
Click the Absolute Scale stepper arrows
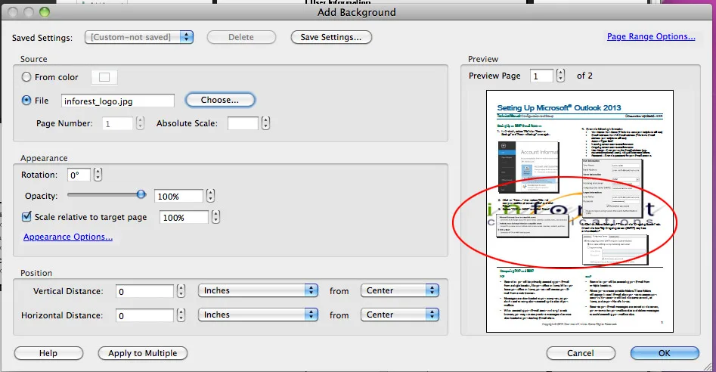pos(266,123)
